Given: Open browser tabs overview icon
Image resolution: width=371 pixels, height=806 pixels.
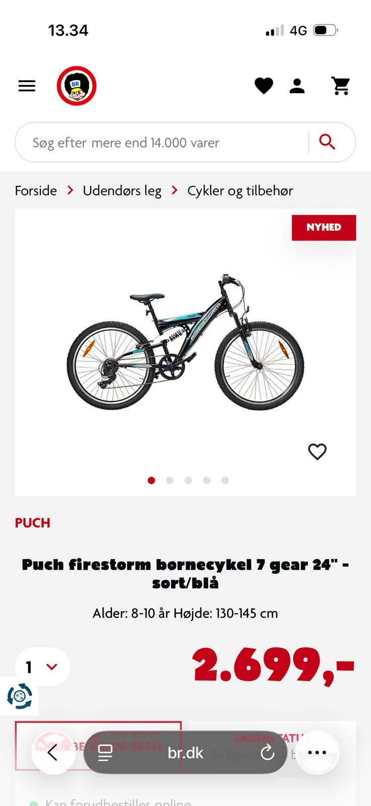Looking at the screenshot, I should click(x=105, y=753).
